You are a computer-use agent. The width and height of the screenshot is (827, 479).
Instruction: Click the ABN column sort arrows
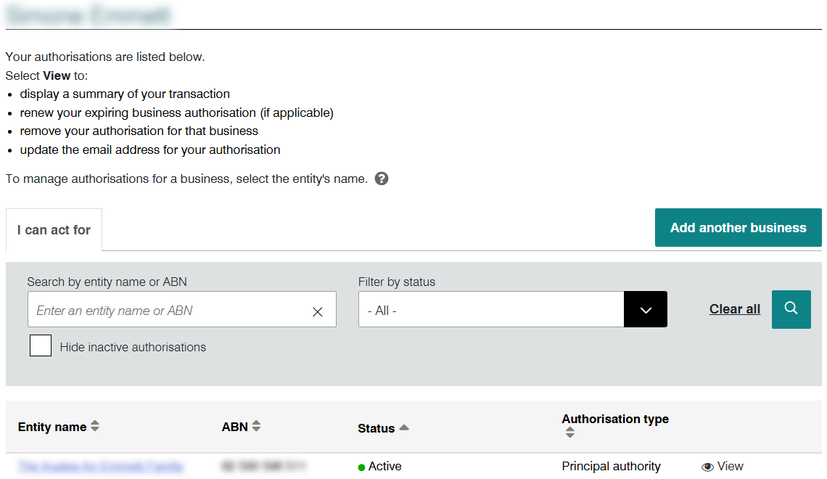coord(256,427)
